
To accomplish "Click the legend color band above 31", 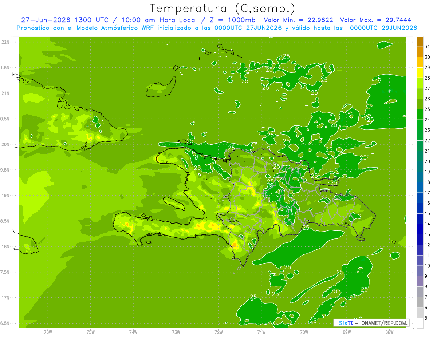I will 420,41.
